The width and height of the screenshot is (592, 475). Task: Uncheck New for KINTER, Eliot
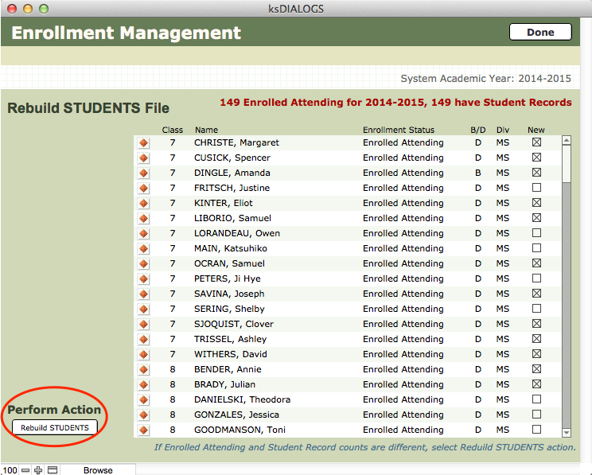536,203
